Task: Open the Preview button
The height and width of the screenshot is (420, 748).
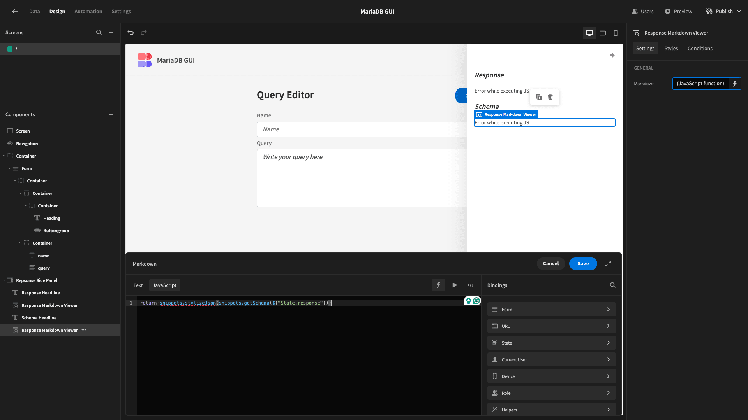Action: (679, 12)
